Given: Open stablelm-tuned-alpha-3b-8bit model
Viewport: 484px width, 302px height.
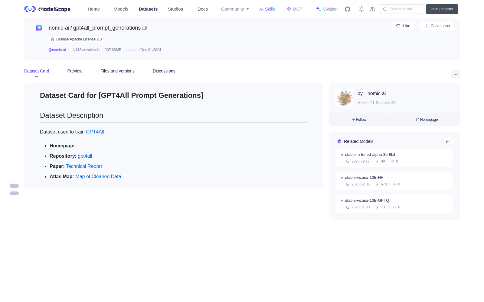Looking at the screenshot, I should (x=394, y=158).
